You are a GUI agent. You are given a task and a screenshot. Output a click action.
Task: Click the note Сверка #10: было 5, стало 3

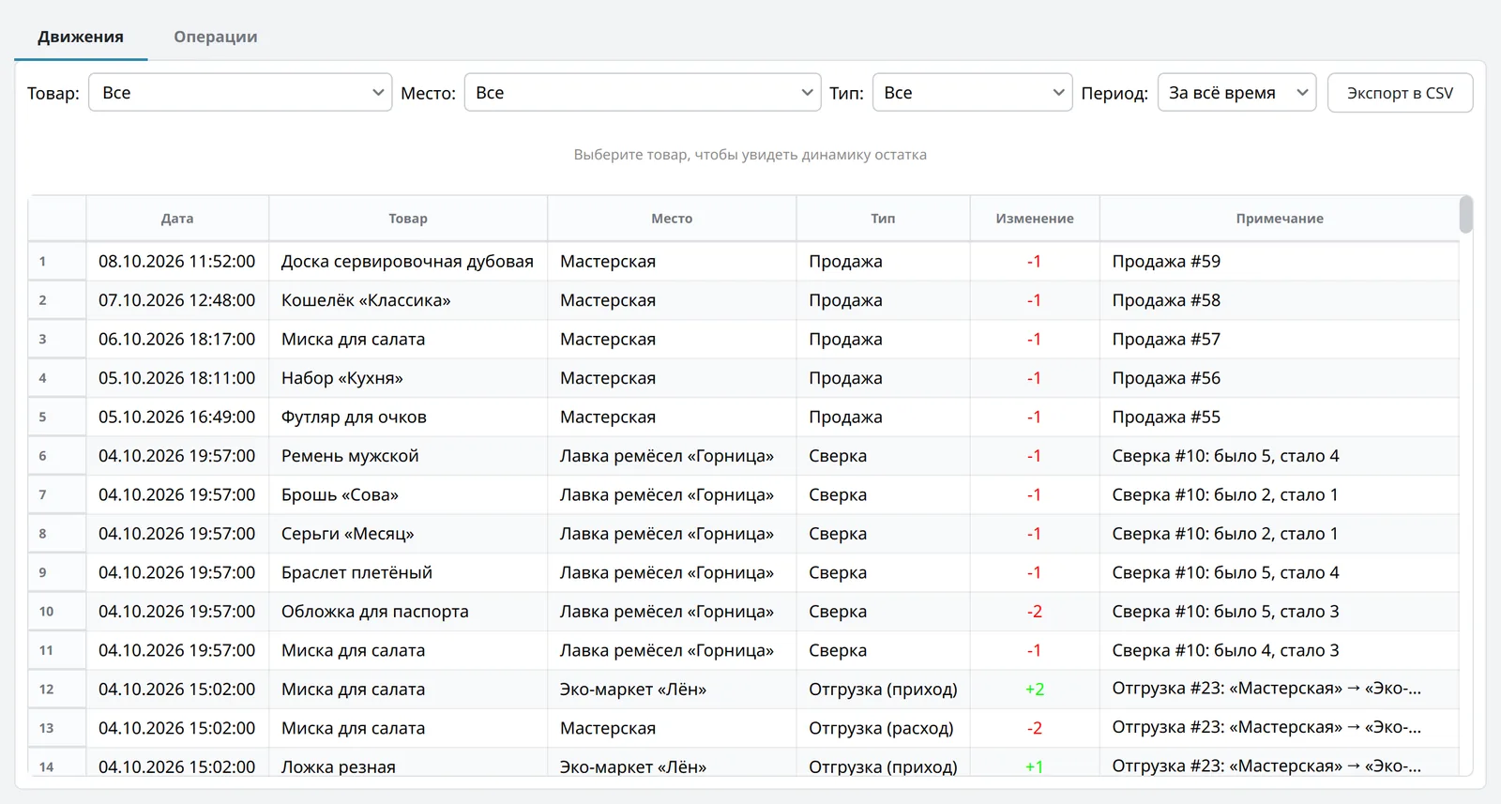[x=1280, y=612]
